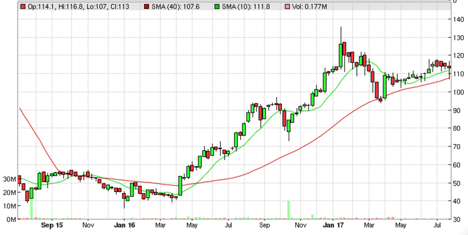468x235 pixels.
Task: Select the 'Op:114.1, Hi:116.8, Lo:107, Cl:113' legend text
Action: [x=78, y=6]
